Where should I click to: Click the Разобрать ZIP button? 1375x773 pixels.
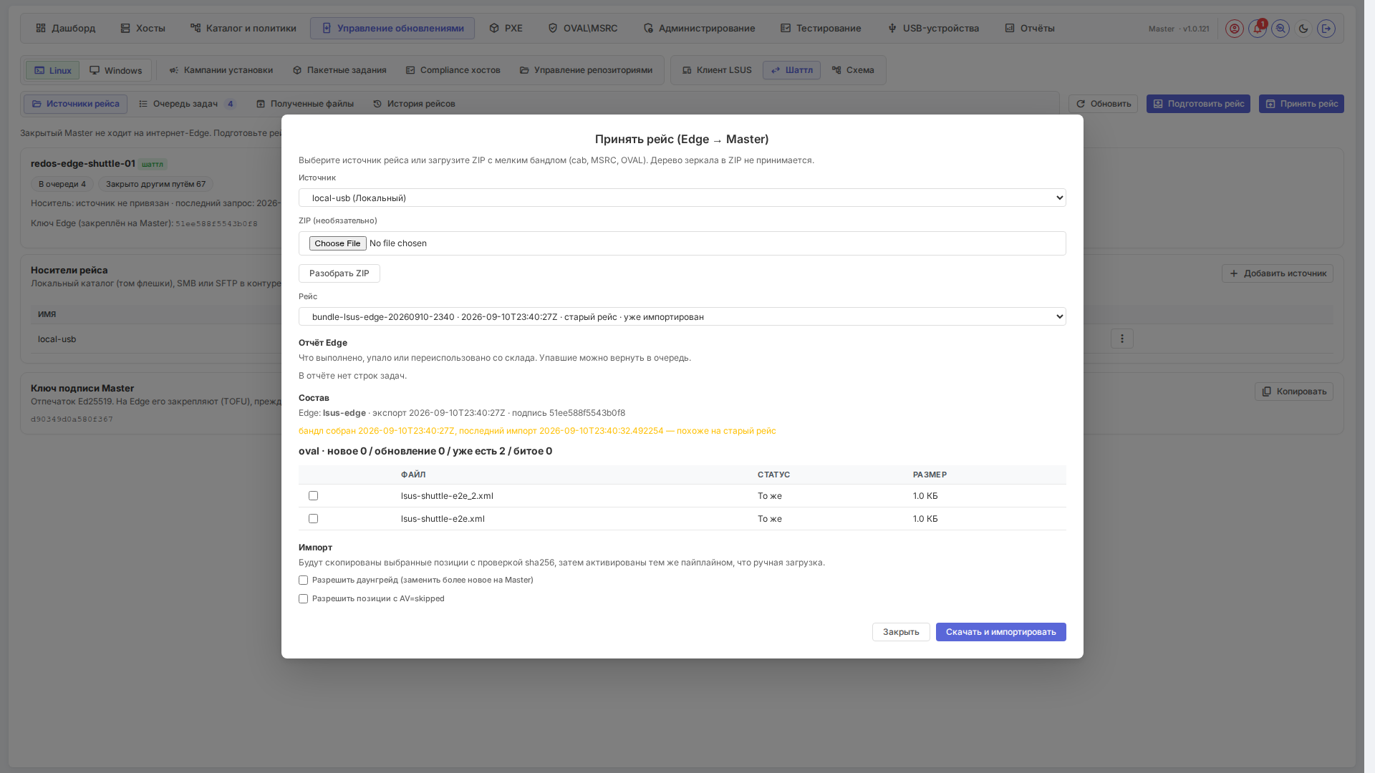339,273
